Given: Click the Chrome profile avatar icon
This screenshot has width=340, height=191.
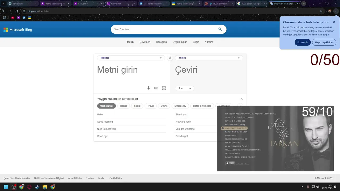Looking at the screenshot, I should pos(329,11).
